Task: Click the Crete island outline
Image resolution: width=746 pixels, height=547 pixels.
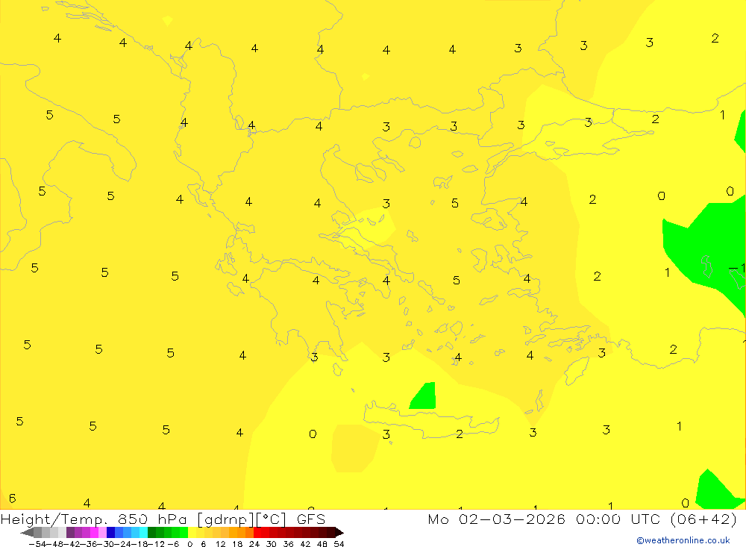Action: click(x=431, y=421)
